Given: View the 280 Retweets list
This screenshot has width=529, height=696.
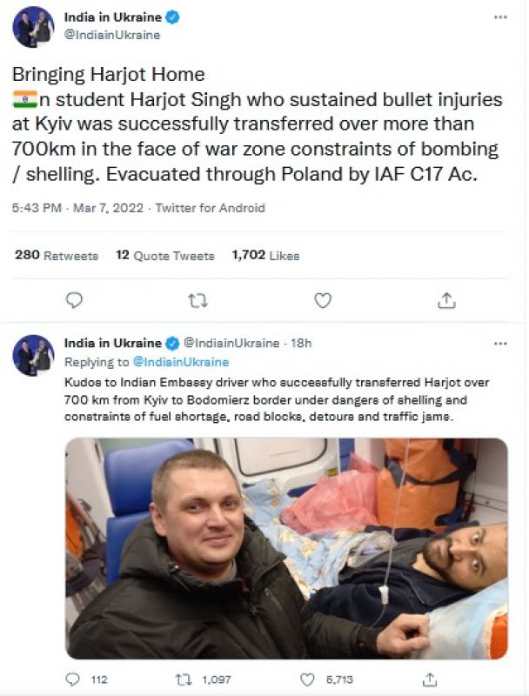Looking at the screenshot, I should pyautogui.click(x=57, y=256).
